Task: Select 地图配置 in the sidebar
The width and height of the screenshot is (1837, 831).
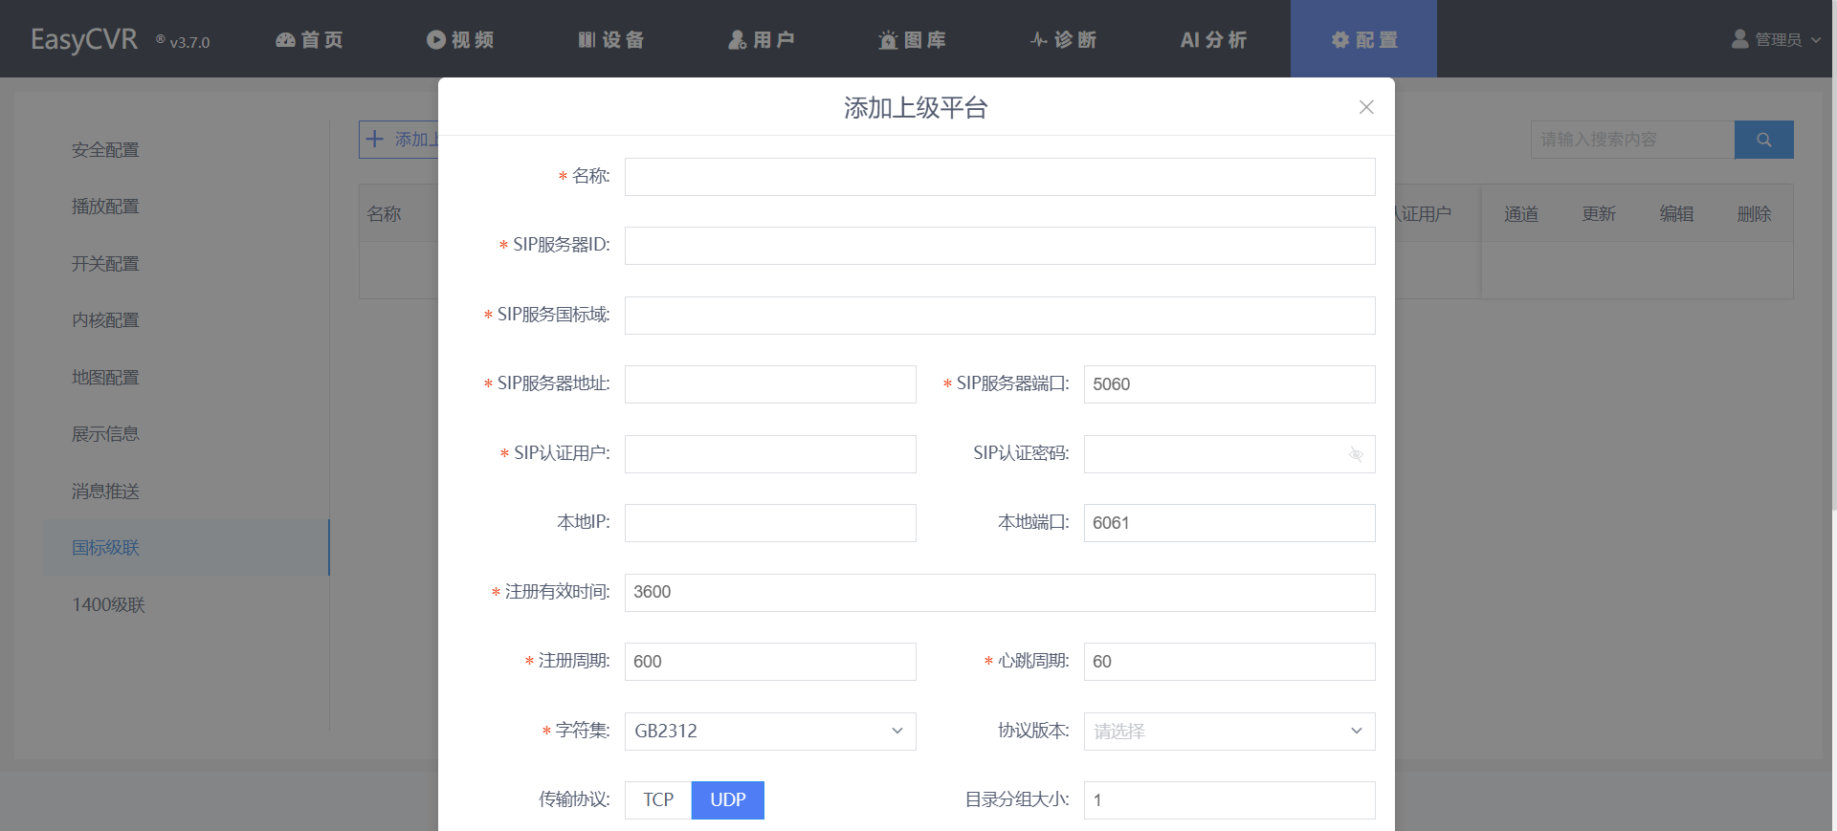Action: click(x=187, y=378)
